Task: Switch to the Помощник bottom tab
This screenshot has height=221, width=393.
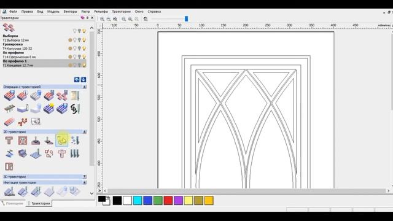Action: 12,203
